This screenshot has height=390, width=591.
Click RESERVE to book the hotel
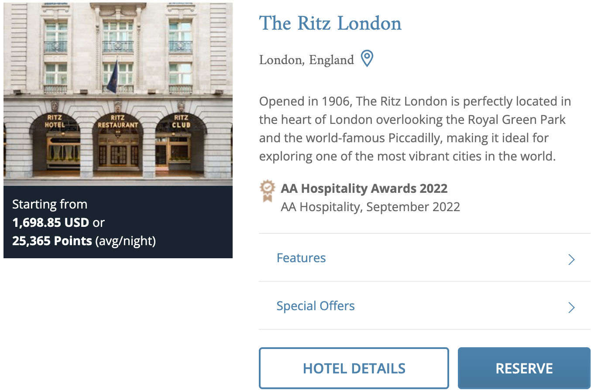click(523, 368)
